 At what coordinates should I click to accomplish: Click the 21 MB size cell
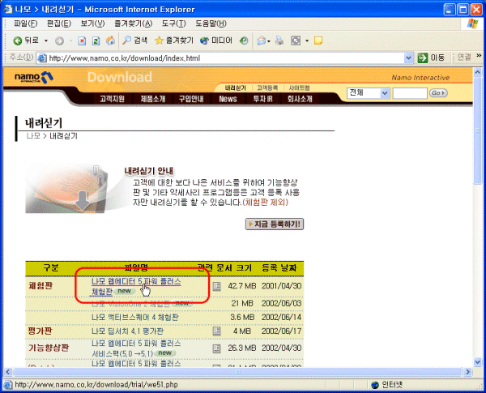tap(242, 303)
